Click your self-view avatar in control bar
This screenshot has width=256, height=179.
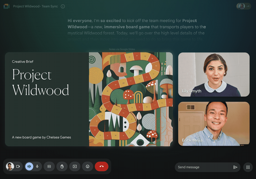tap(10, 166)
